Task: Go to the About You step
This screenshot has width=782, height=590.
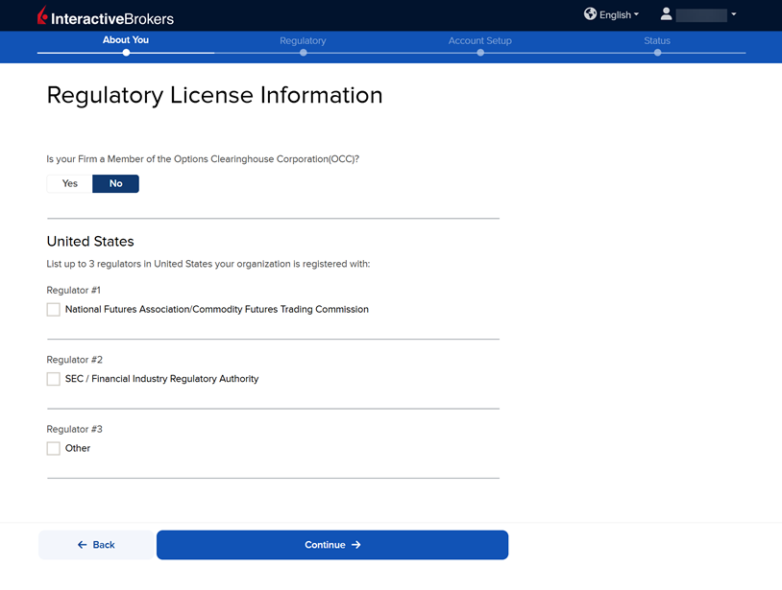Action: pos(126,40)
